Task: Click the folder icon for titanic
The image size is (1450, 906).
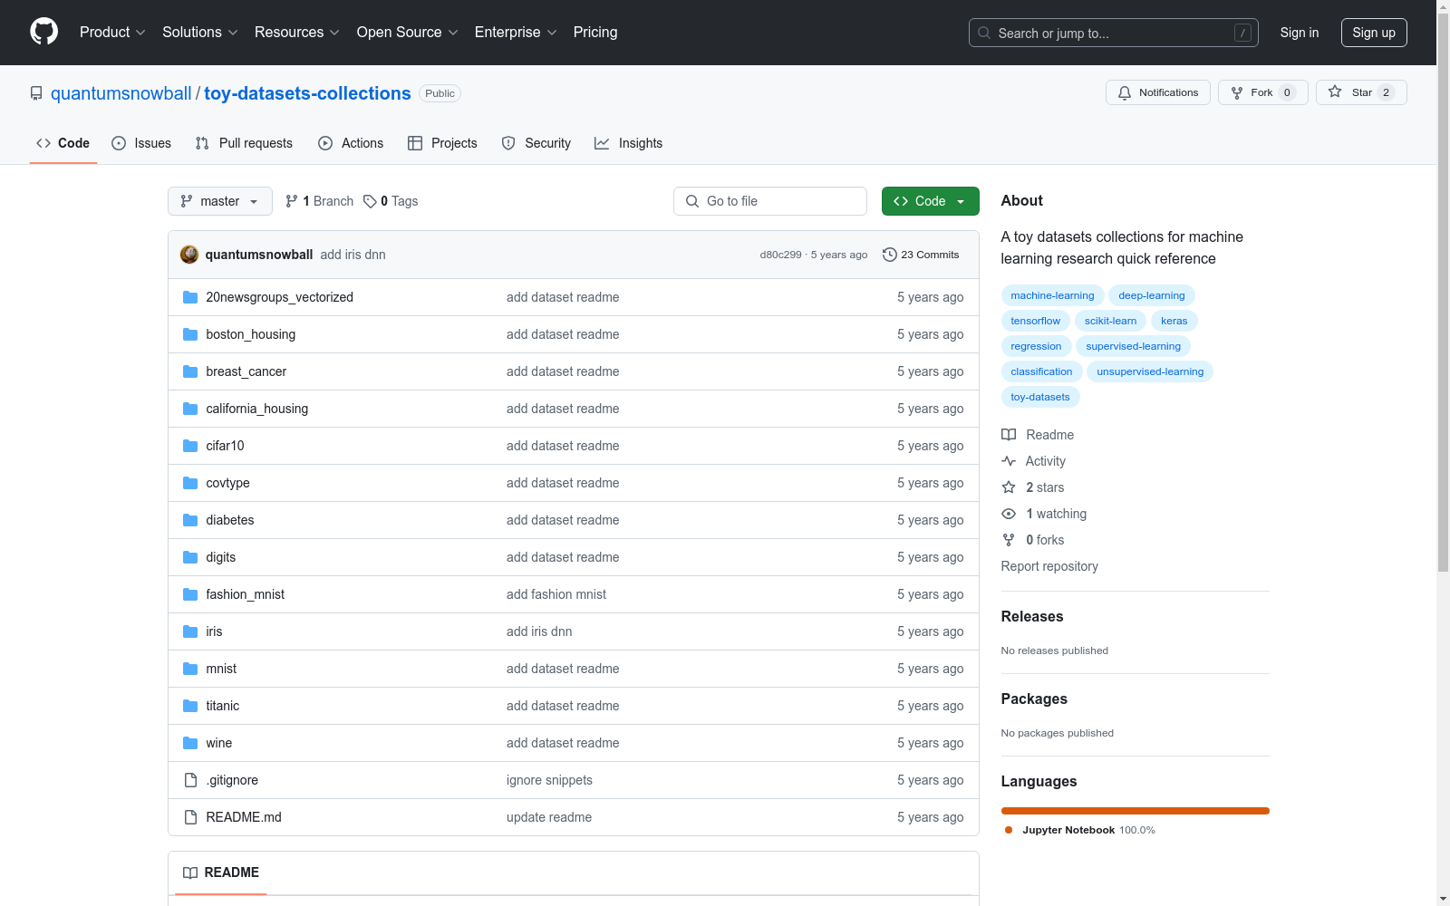Action: pyautogui.click(x=190, y=706)
